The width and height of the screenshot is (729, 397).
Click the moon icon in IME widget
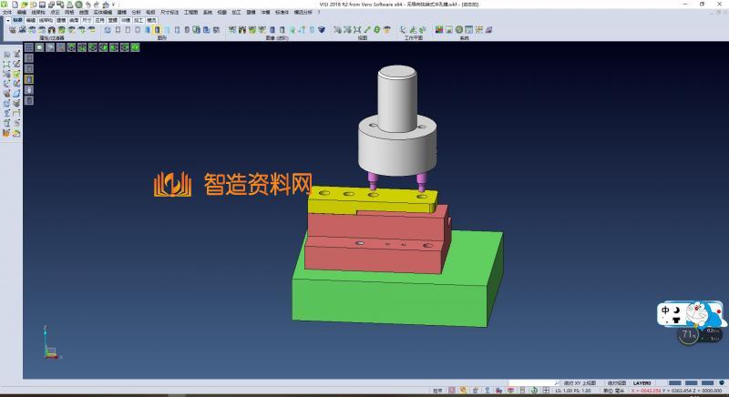coord(677,310)
